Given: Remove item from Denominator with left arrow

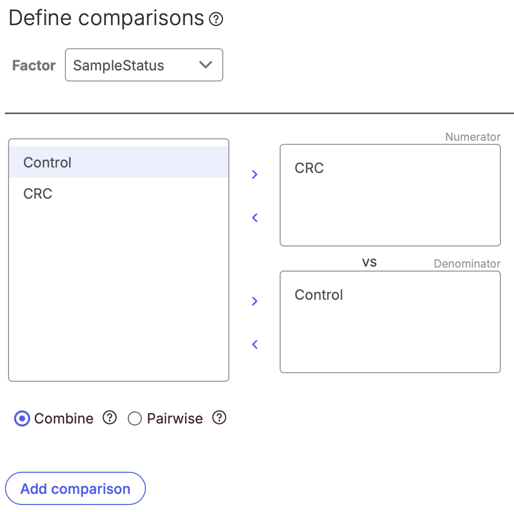Looking at the screenshot, I should click(254, 345).
